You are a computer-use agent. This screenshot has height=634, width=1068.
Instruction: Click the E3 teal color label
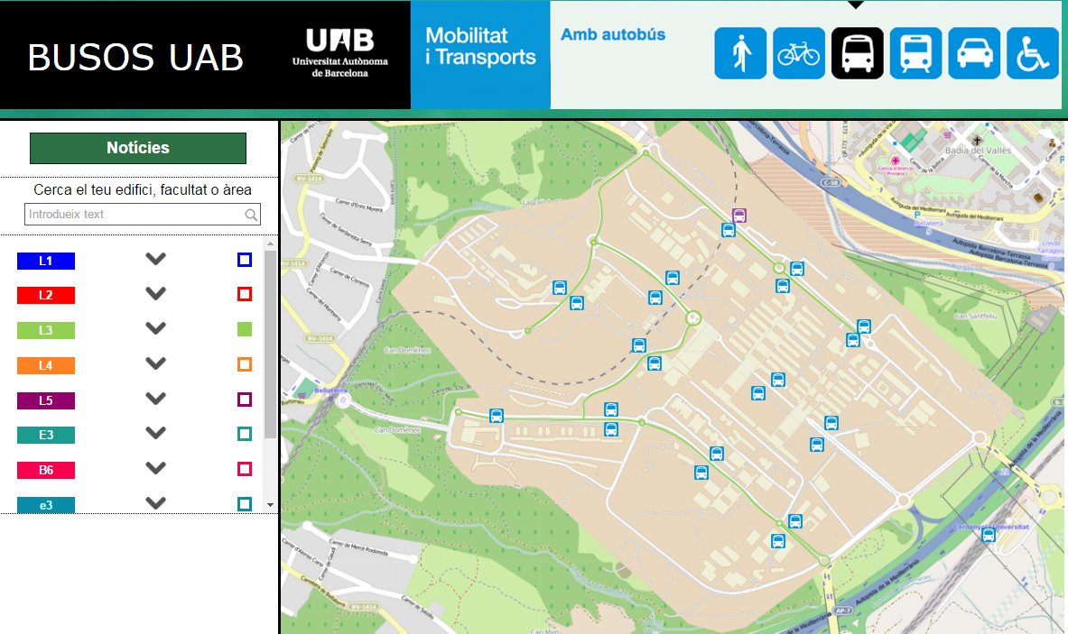click(46, 435)
